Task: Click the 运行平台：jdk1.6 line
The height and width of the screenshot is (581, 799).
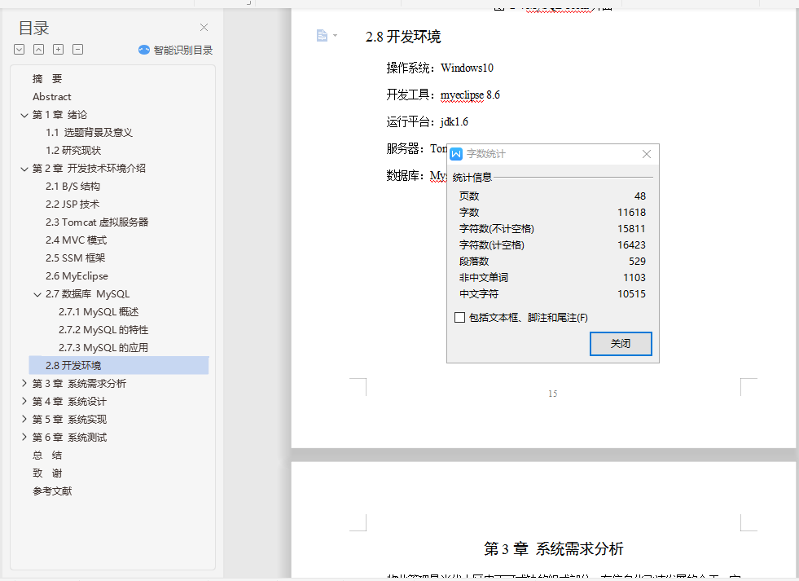Action: [427, 121]
